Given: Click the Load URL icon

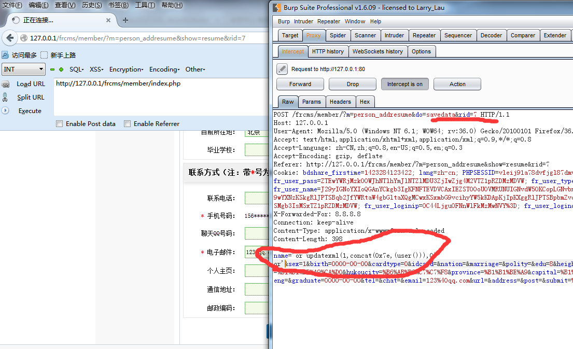Looking at the screenshot, I should pos(6,84).
